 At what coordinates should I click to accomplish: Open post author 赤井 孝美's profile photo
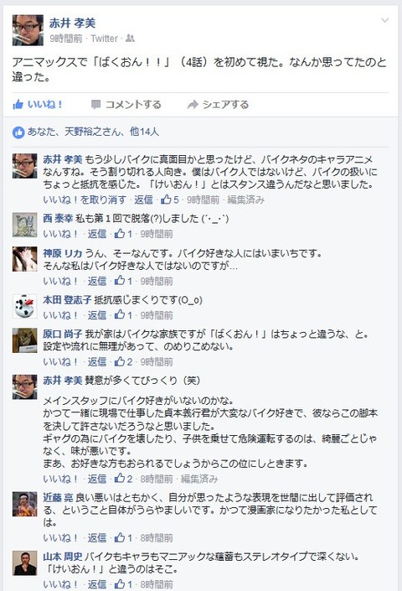click(x=28, y=30)
